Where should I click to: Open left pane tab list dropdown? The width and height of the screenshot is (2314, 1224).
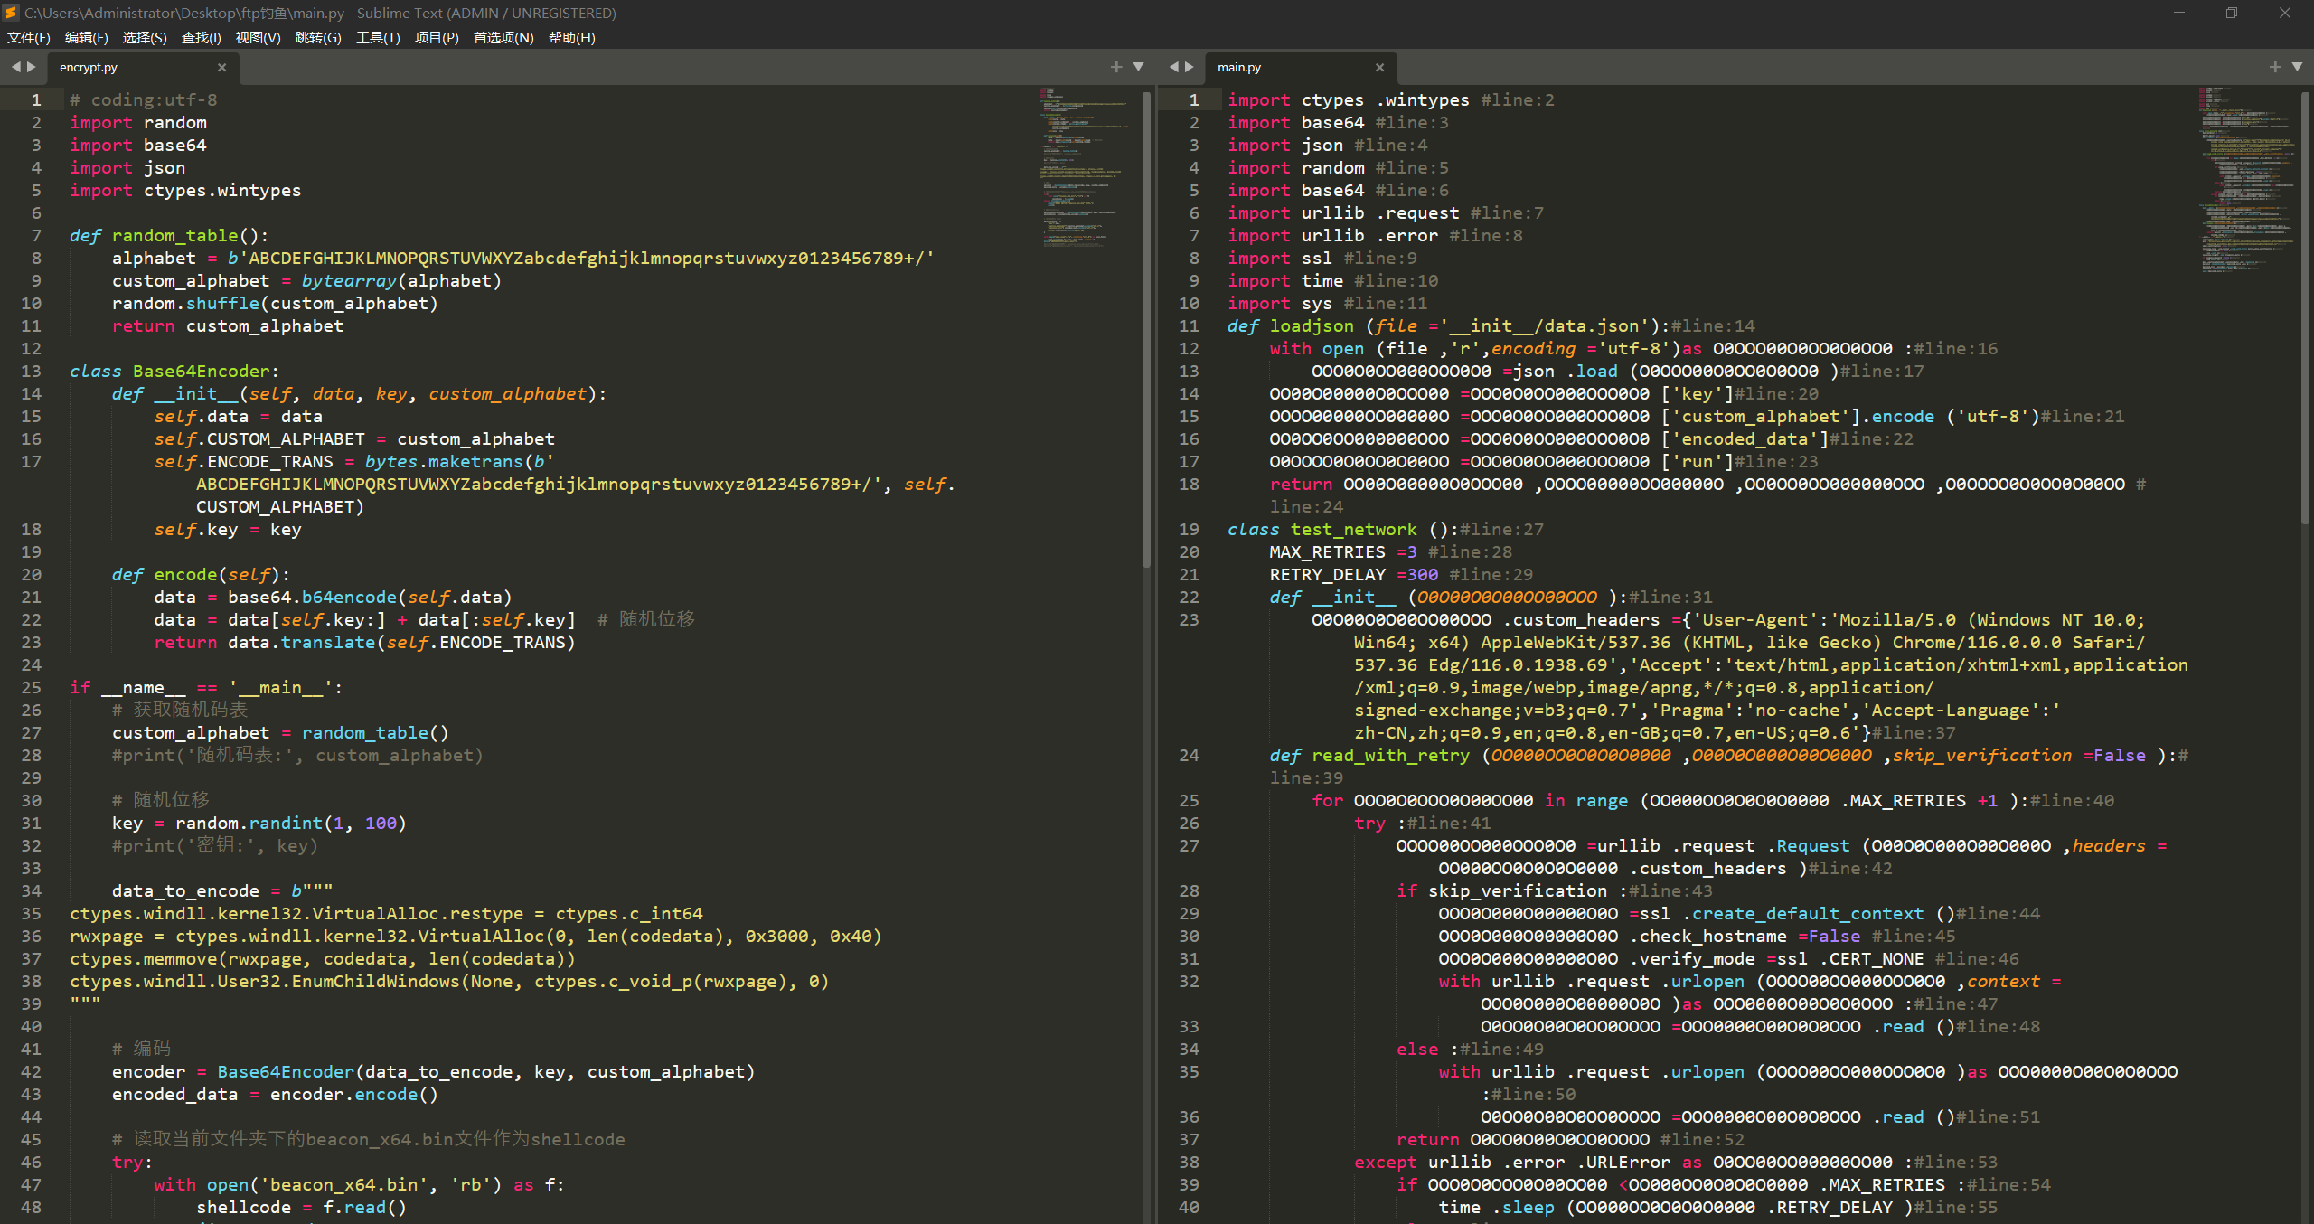pos(1139,67)
